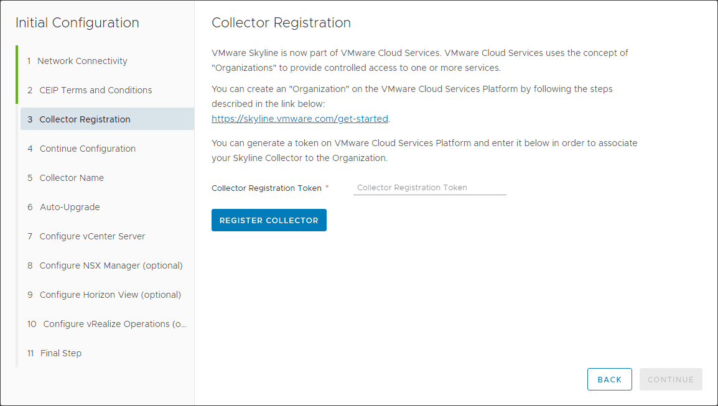Go to the Network Connectivity step
Image resolution: width=718 pixels, height=406 pixels.
82,61
